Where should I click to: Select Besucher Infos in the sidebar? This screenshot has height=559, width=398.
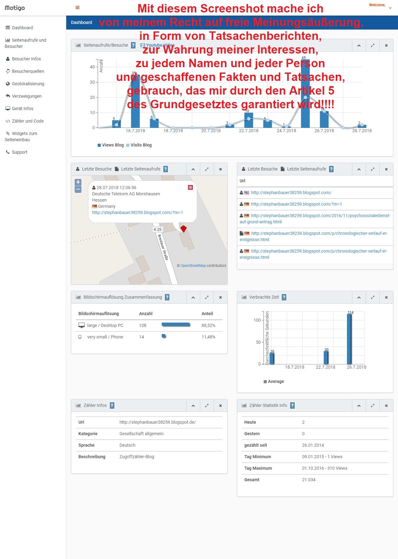click(x=23, y=59)
